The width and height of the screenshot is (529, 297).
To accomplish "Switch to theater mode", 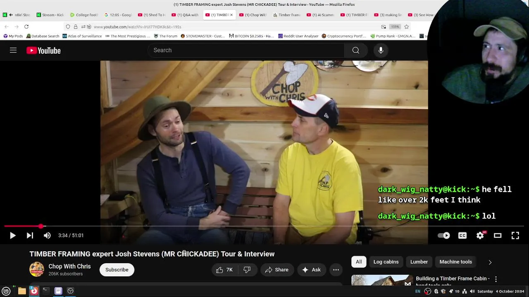I will click(x=498, y=236).
